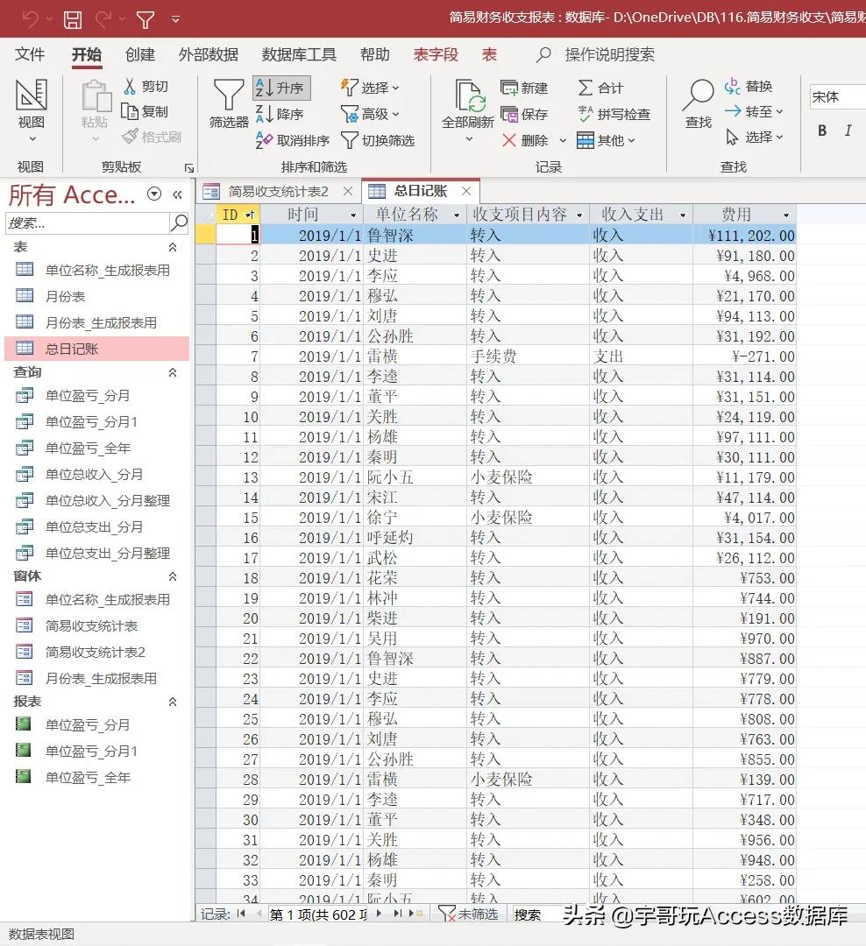
Task: Switch to the 创建 ribbon tab
Action: (x=140, y=54)
